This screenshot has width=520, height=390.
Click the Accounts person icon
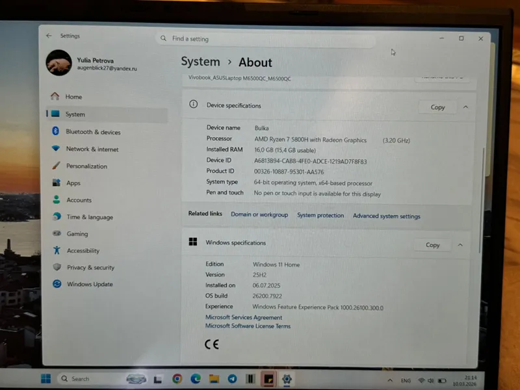(57, 200)
